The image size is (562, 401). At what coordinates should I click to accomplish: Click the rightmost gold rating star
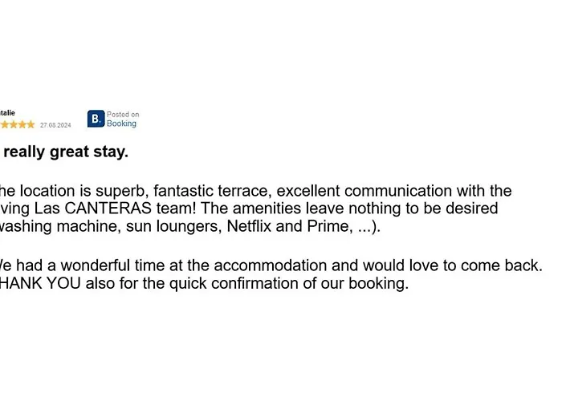point(31,125)
